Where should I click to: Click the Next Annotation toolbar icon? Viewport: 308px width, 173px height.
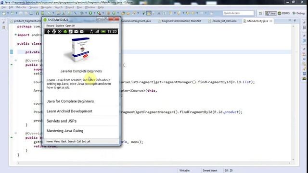(170, 13)
